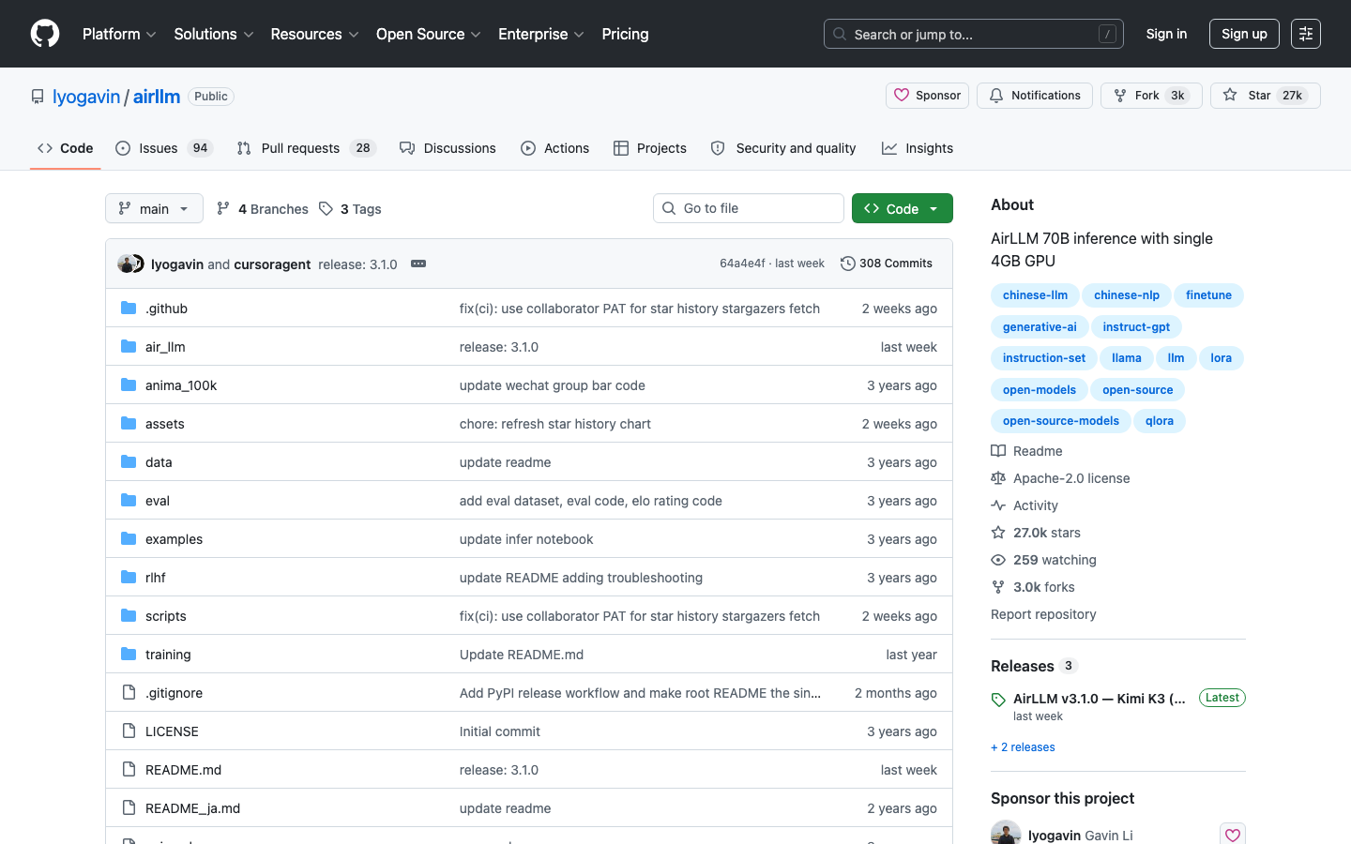1351x844 pixels.
Task: Expand the Open Source menu
Action: [x=429, y=34]
